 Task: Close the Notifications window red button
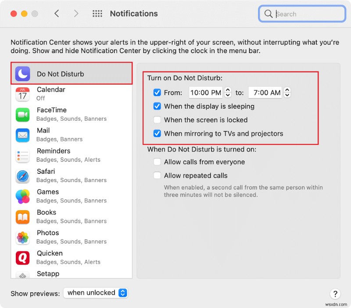[14, 14]
